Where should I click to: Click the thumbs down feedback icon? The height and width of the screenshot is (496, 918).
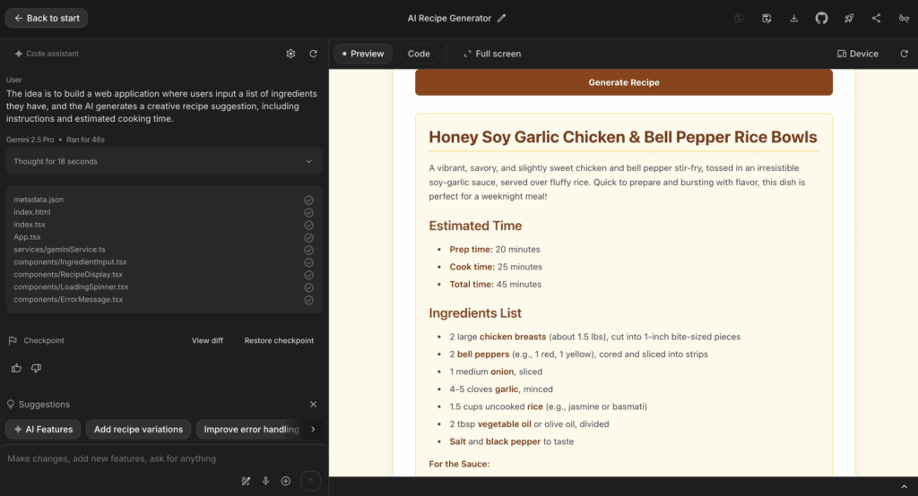37,368
